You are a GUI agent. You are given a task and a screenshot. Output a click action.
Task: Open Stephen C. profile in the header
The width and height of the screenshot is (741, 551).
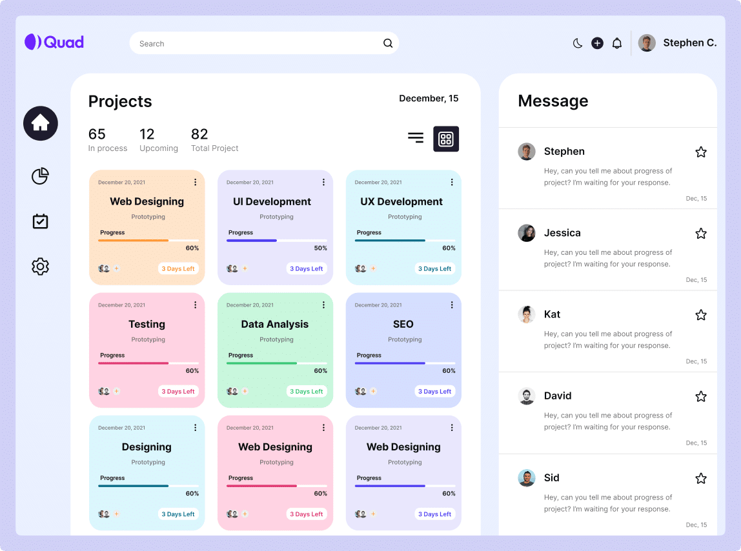click(678, 43)
